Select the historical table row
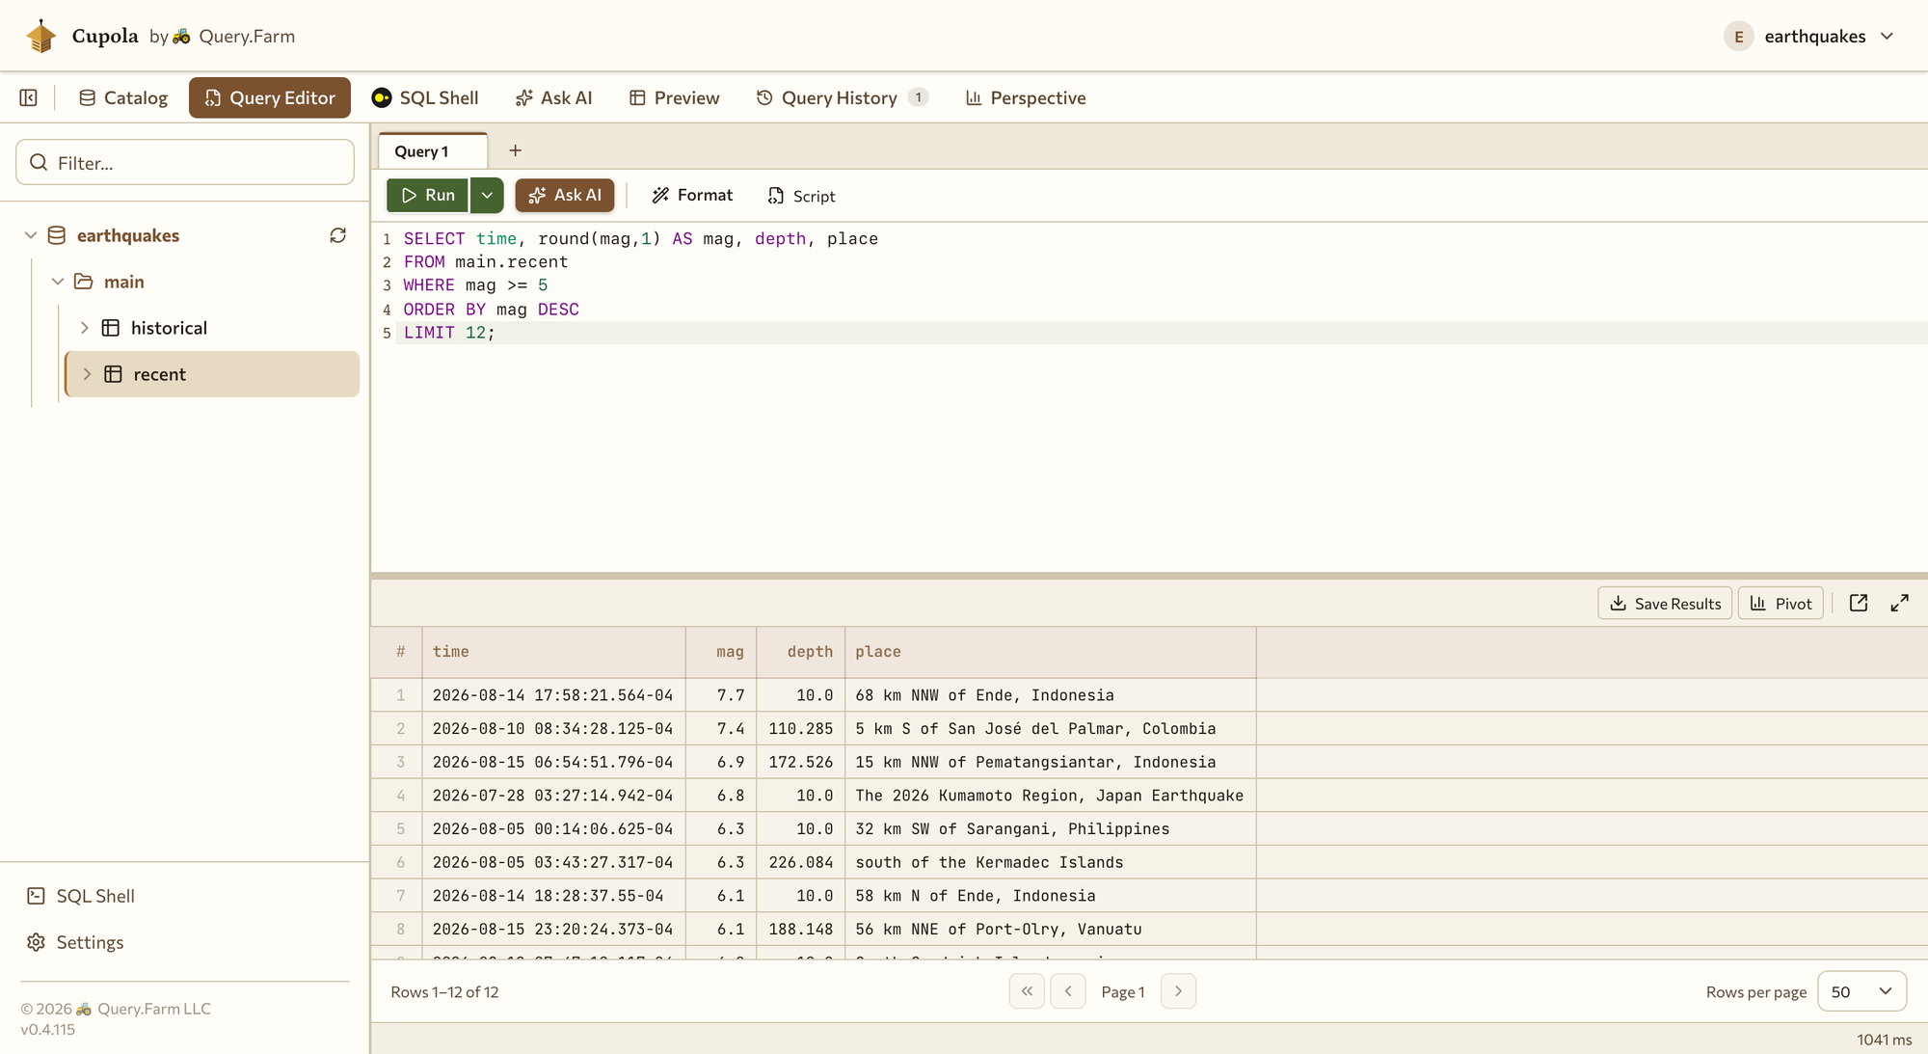This screenshot has width=1928, height=1054. point(212,328)
